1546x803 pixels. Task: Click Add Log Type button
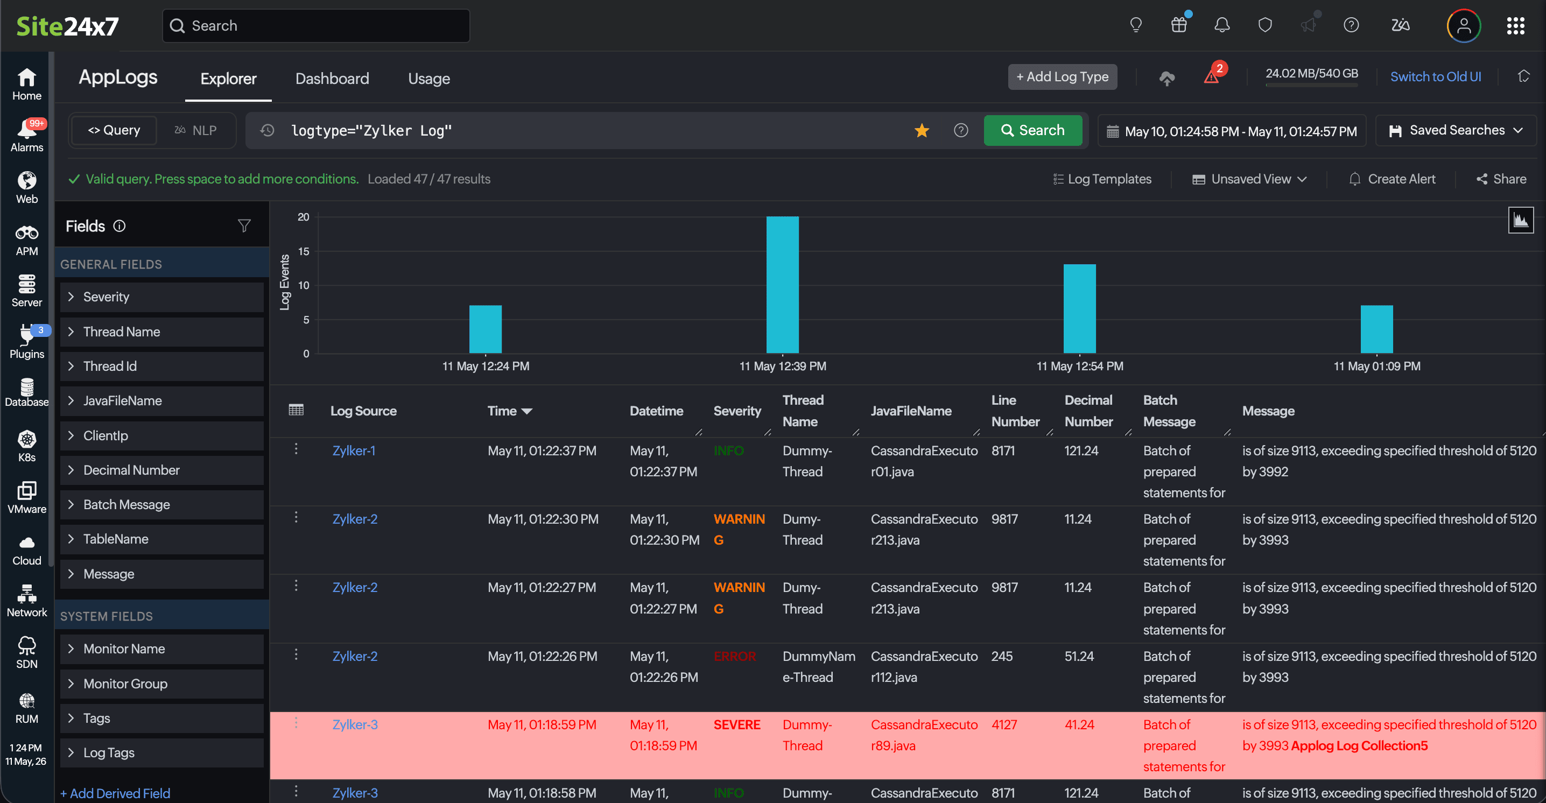[1062, 77]
